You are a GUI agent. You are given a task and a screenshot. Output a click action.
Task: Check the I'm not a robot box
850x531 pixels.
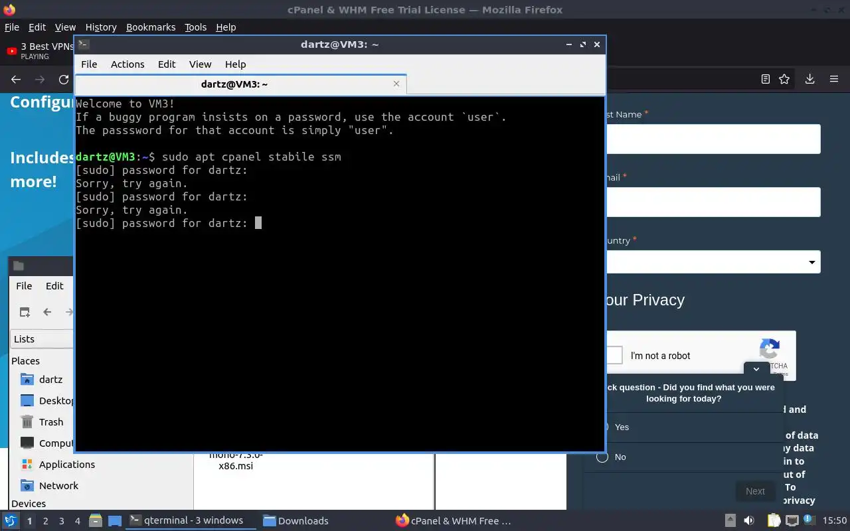pos(614,355)
